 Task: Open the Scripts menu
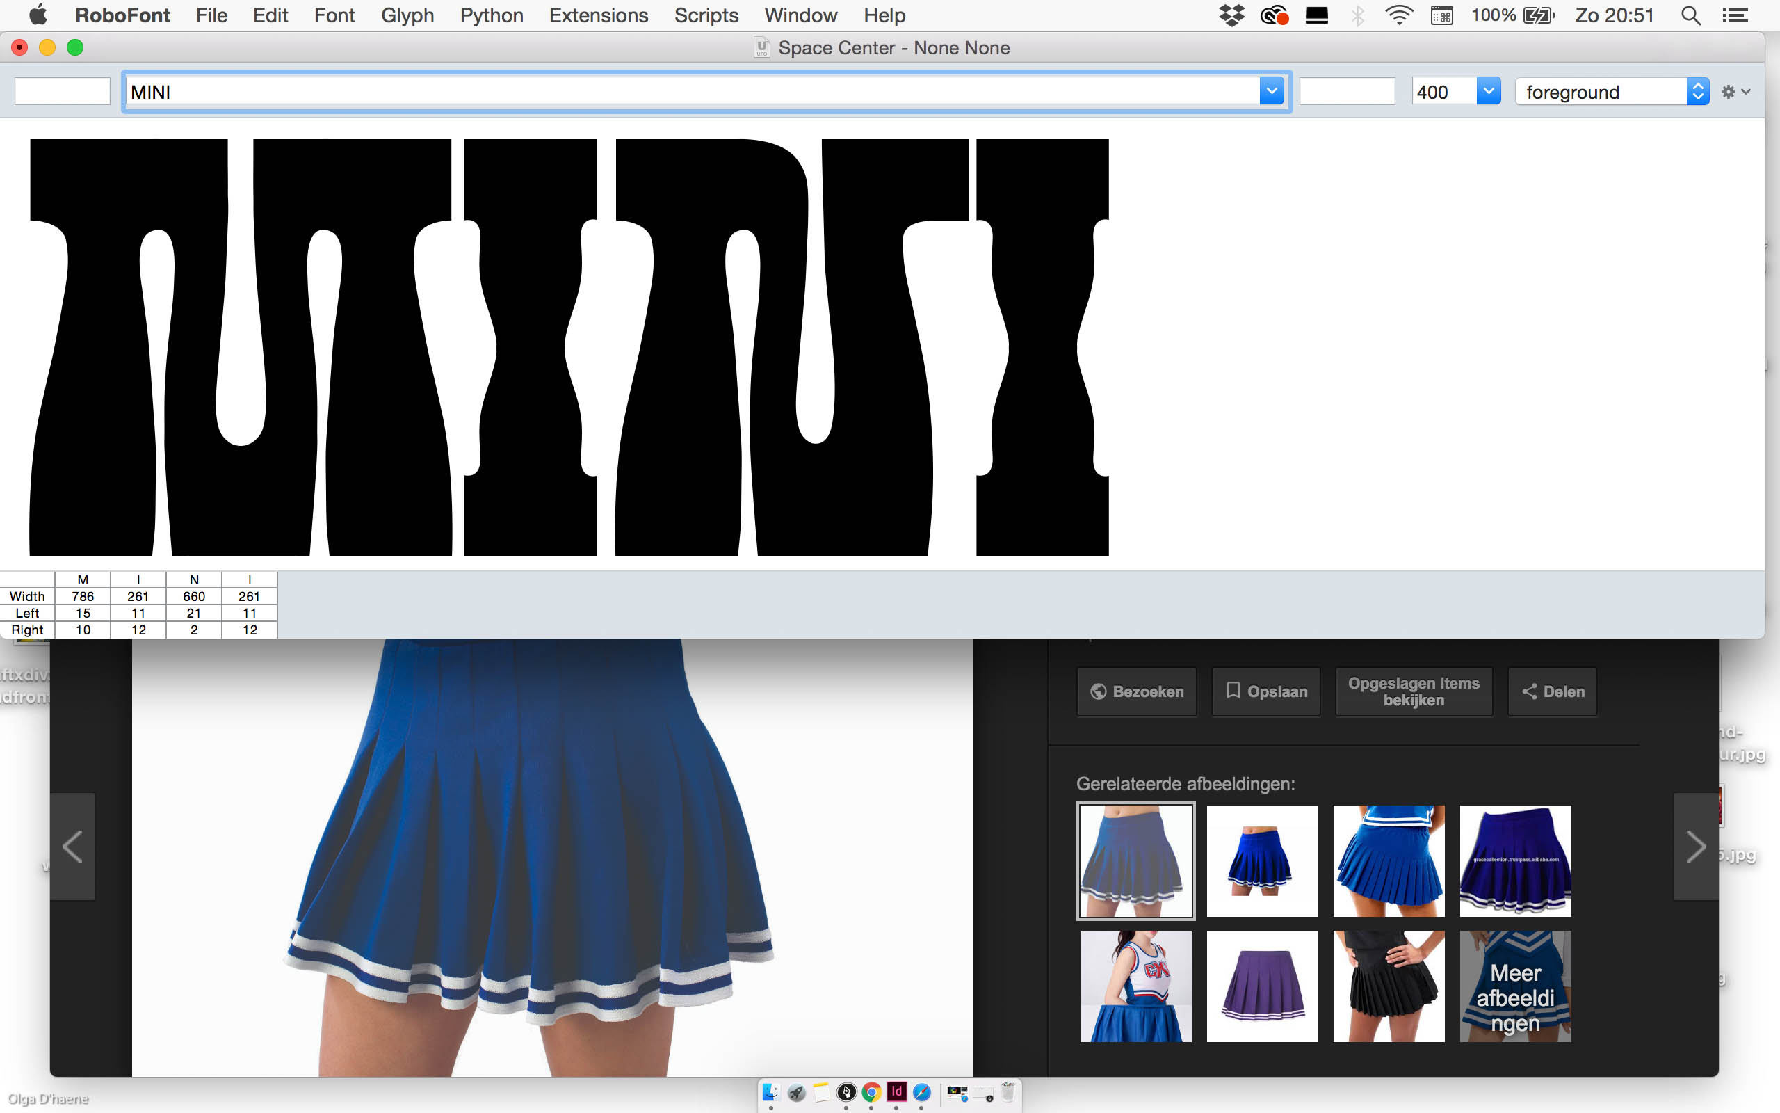tap(706, 15)
